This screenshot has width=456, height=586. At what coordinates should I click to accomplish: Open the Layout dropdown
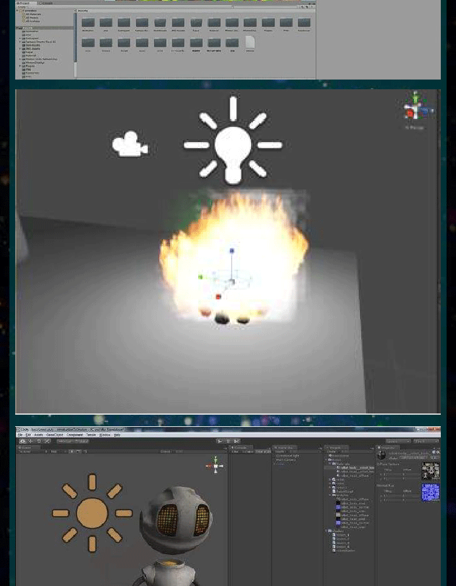click(x=426, y=441)
